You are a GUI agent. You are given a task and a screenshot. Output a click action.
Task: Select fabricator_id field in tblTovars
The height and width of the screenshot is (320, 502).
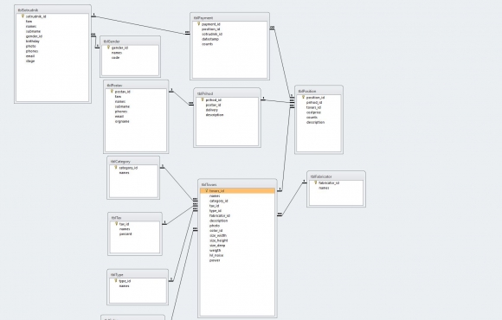tap(220, 215)
